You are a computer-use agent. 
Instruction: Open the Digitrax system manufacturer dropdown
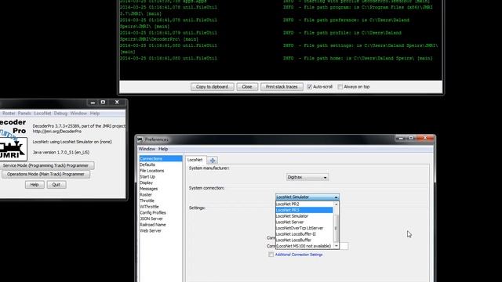pyautogui.click(x=307, y=177)
